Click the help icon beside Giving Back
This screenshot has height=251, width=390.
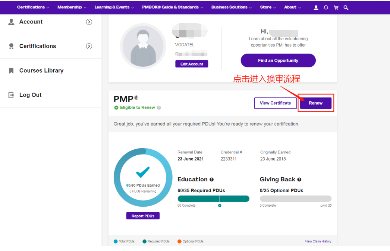(299, 179)
